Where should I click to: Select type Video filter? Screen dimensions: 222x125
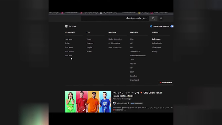coord(89,39)
